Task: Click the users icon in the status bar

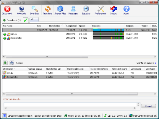Action: pos(66,116)
